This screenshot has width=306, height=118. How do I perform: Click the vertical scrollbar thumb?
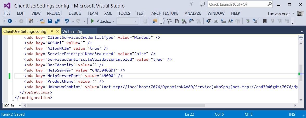point(301,73)
